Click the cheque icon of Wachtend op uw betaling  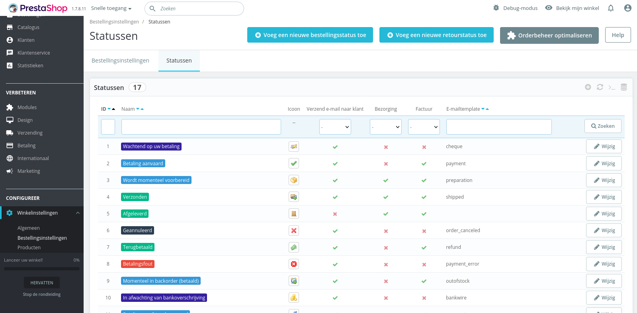(x=294, y=147)
